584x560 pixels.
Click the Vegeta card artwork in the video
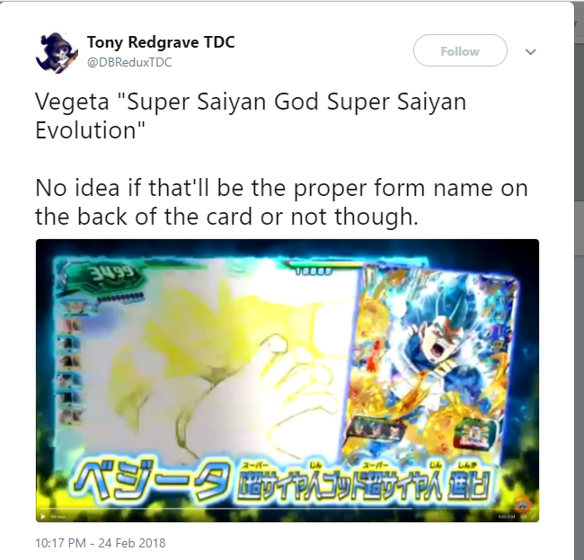(436, 369)
